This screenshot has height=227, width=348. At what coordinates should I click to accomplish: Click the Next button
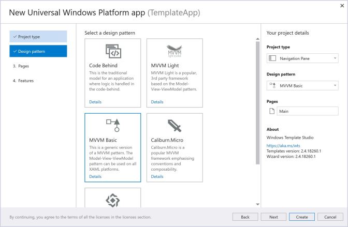coord(273,217)
